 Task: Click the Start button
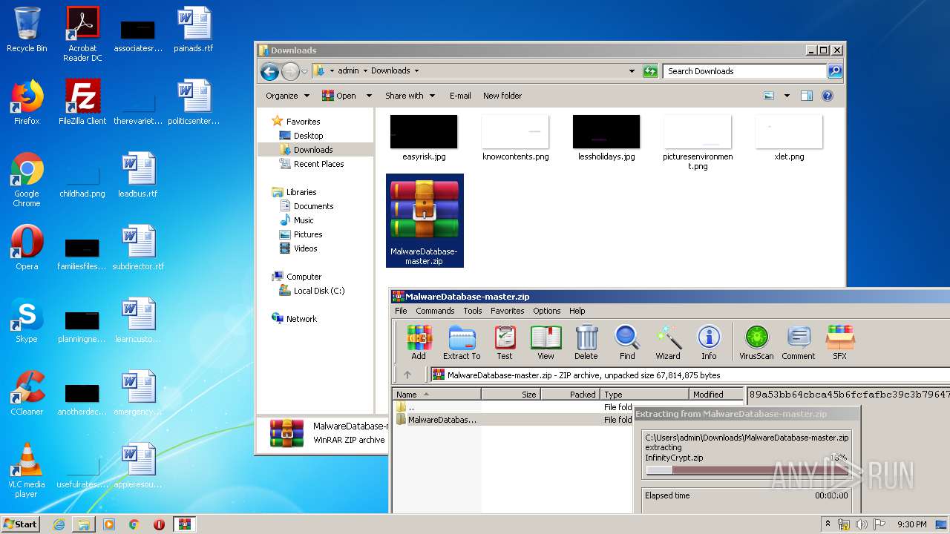click(x=20, y=524)
